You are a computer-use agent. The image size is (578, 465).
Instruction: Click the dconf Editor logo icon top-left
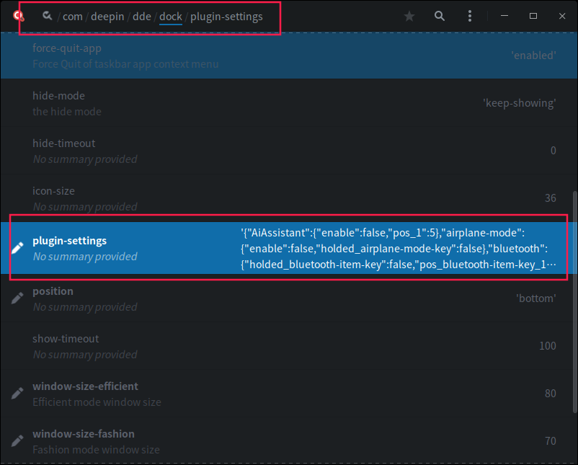[17, 16]
